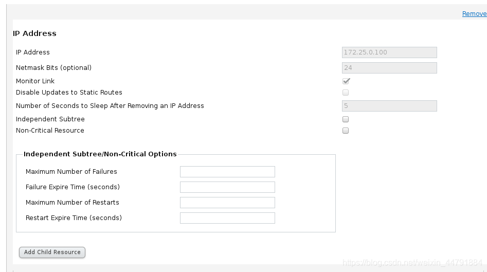Screen dimensions: 487x272
Task: Toggle Disable Updates to Static Routes checkbox
Action: 346,93
